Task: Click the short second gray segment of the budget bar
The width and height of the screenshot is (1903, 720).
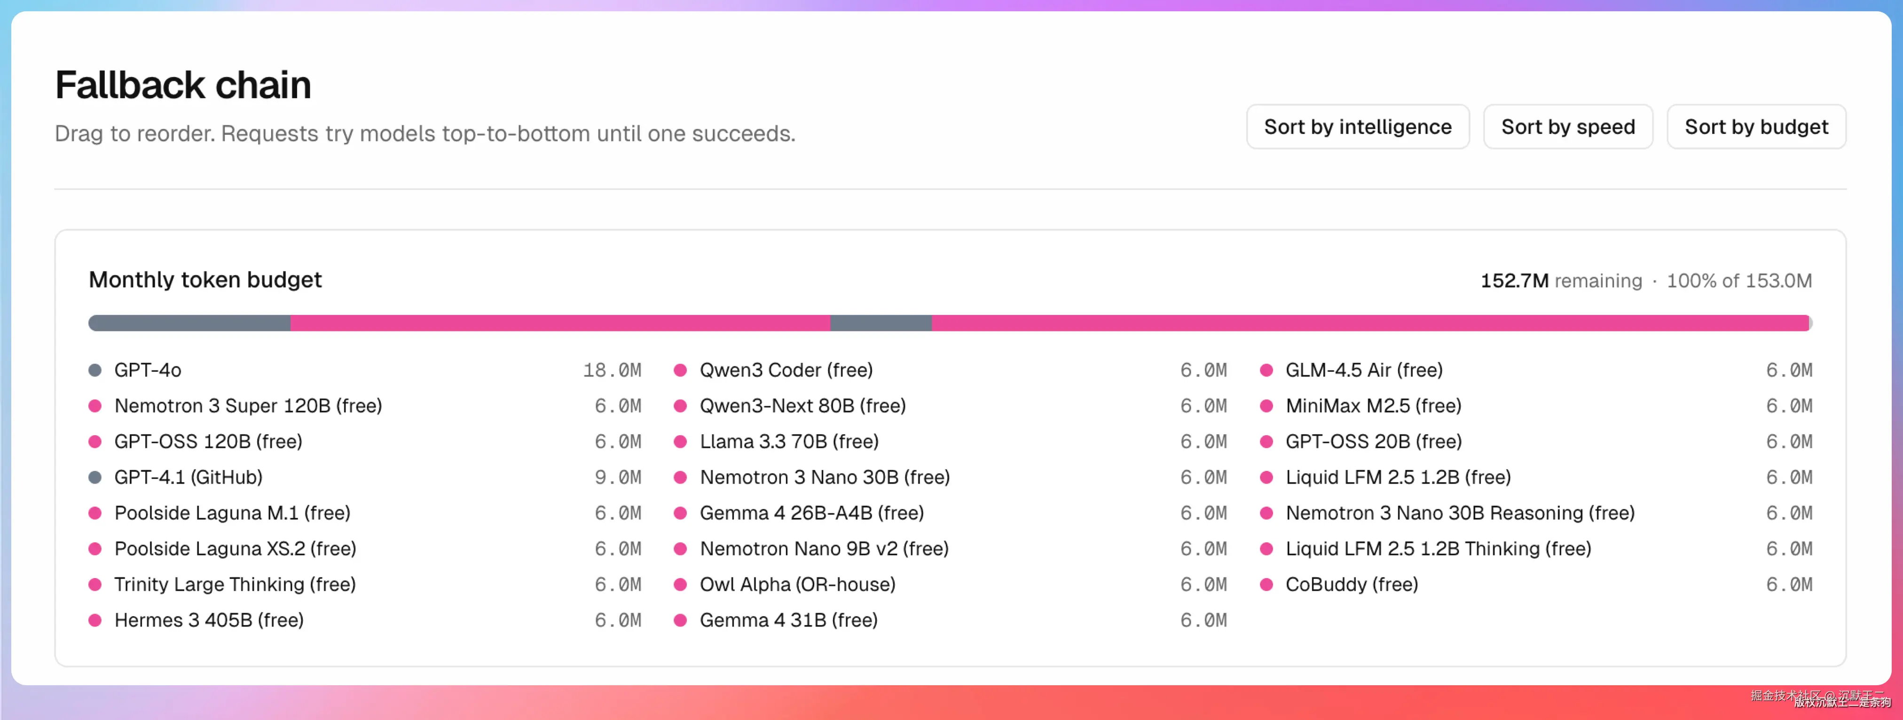Action: click(x=881, y=323)
